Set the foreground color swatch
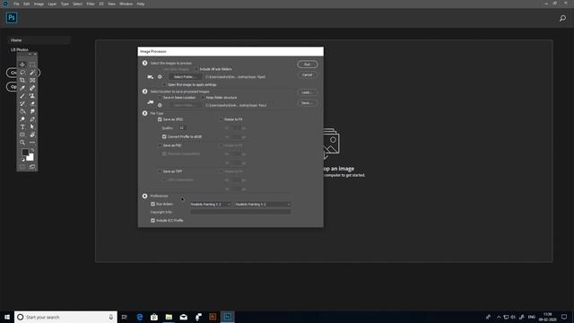This screenshot has height=323, width=574. [25, 152]
